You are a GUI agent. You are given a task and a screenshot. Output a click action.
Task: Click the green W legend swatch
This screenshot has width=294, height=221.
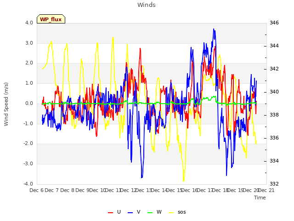150,213
